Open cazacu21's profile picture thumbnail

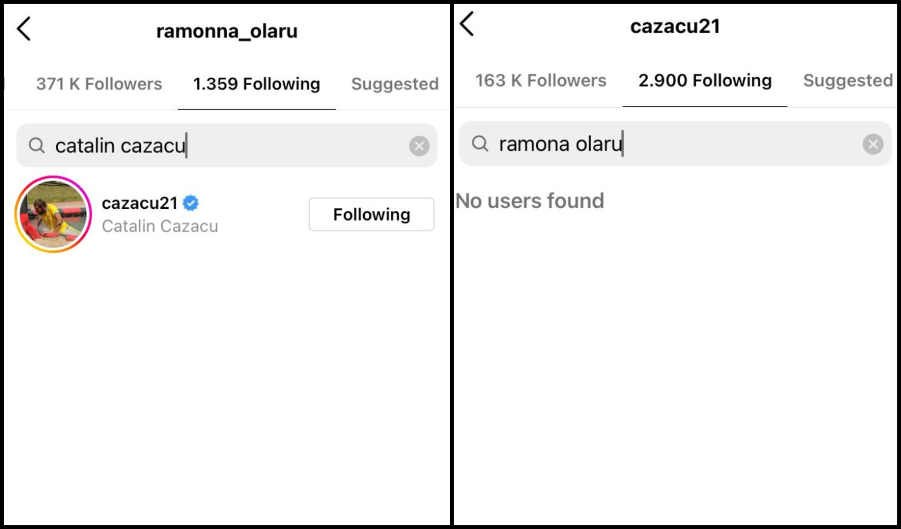tap(52, 214)
